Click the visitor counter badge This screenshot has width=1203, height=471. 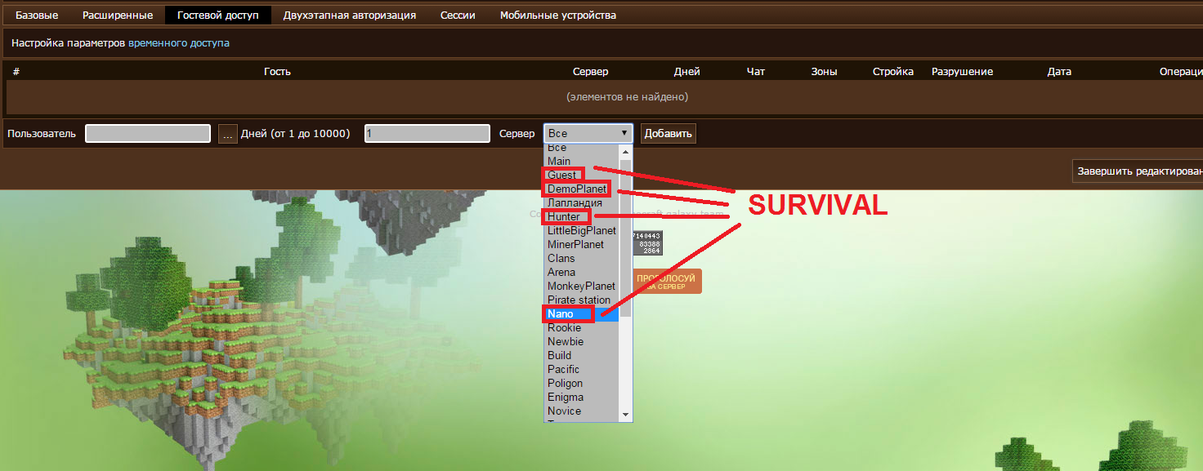click(647, 243)
